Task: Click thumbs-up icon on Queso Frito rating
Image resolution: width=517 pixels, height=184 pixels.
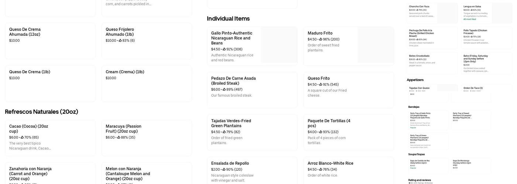Action: [x=321, y=85]
